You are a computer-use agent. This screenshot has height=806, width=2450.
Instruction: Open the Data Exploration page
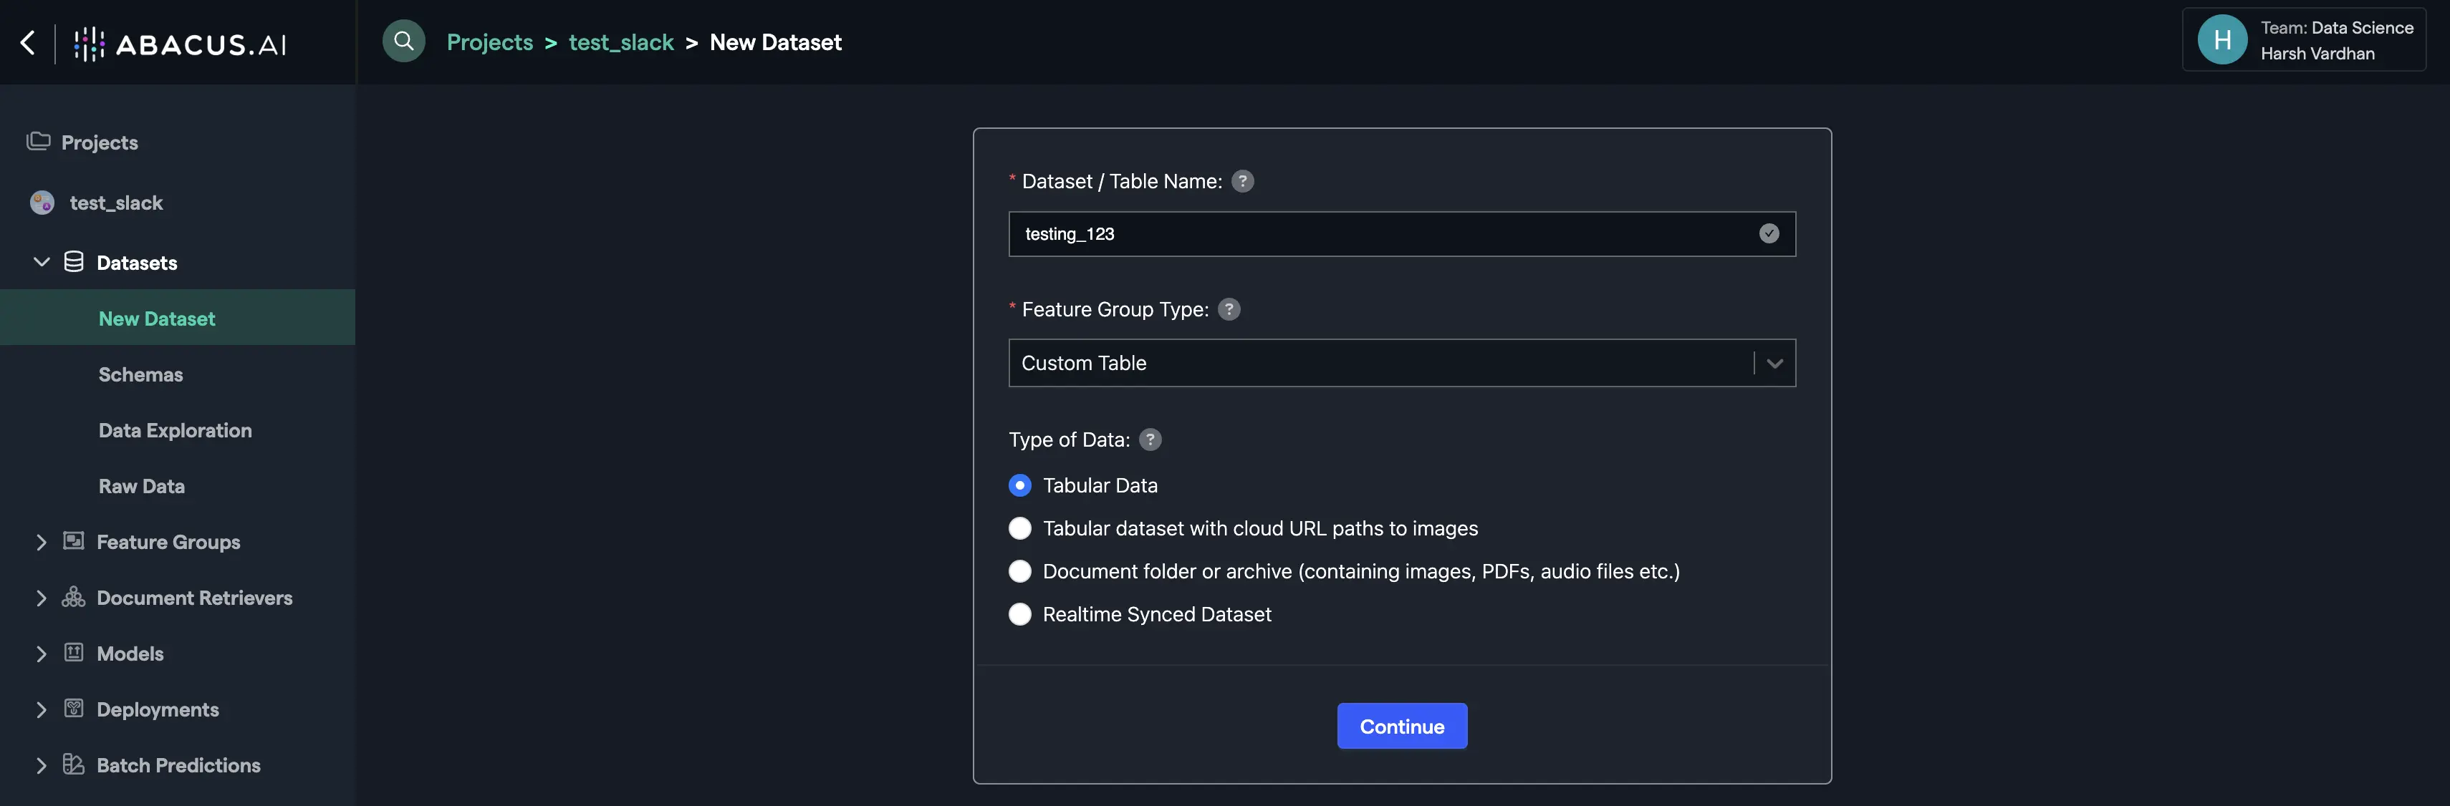175,429
